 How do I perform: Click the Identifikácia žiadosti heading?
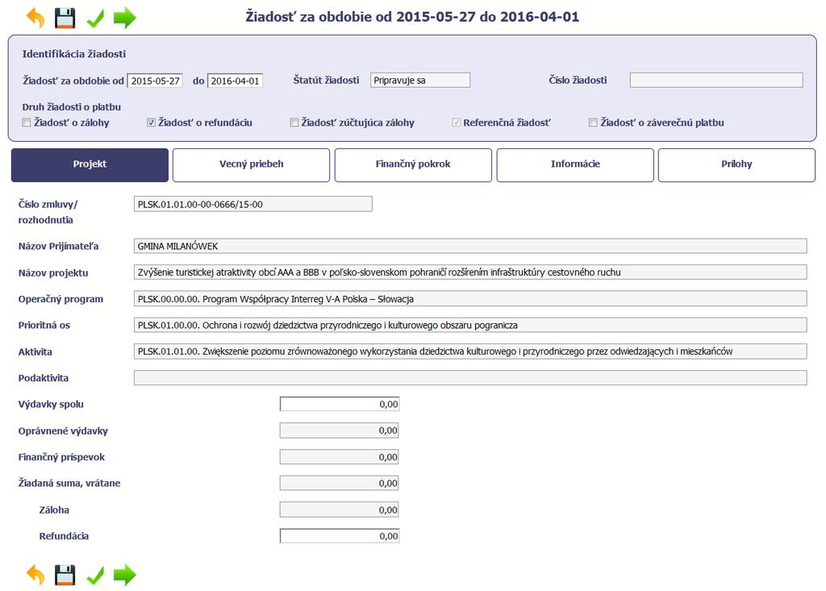73,54
